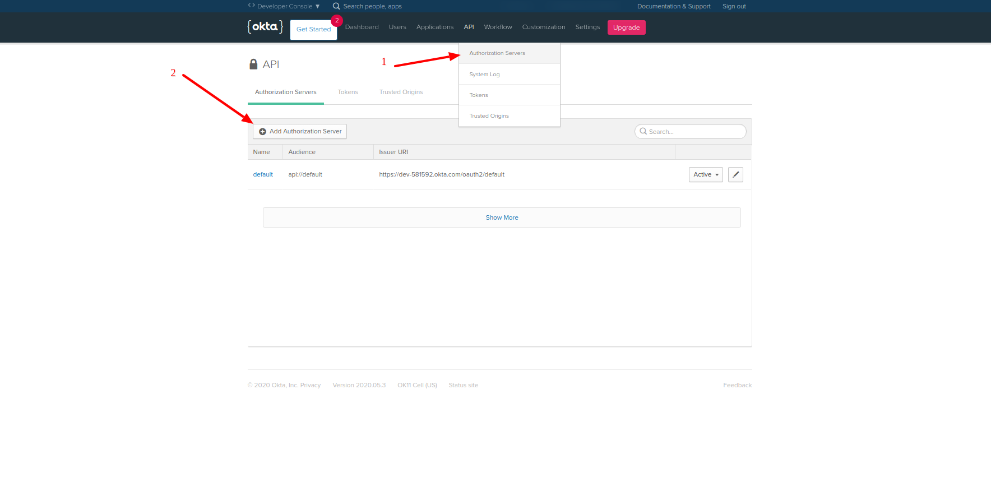This screenshot has height=482, width=991.
Task: Switch to the Tokens tab
Action: click(348, 92)
